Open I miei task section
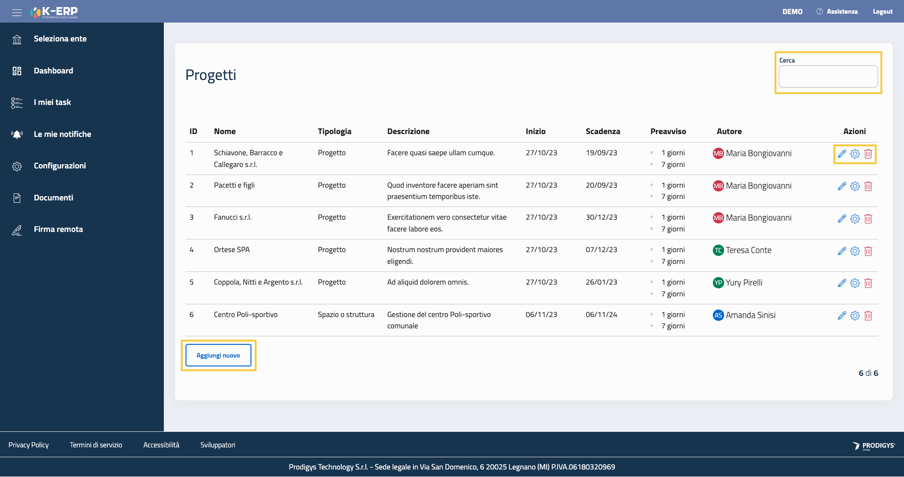 coord(52,103)
